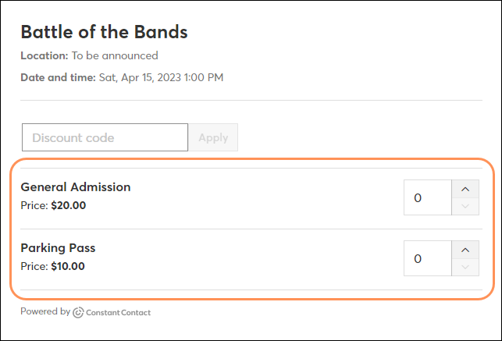Click the Powered by text
Screen dimensions: 502x341
tap(45, 311)
